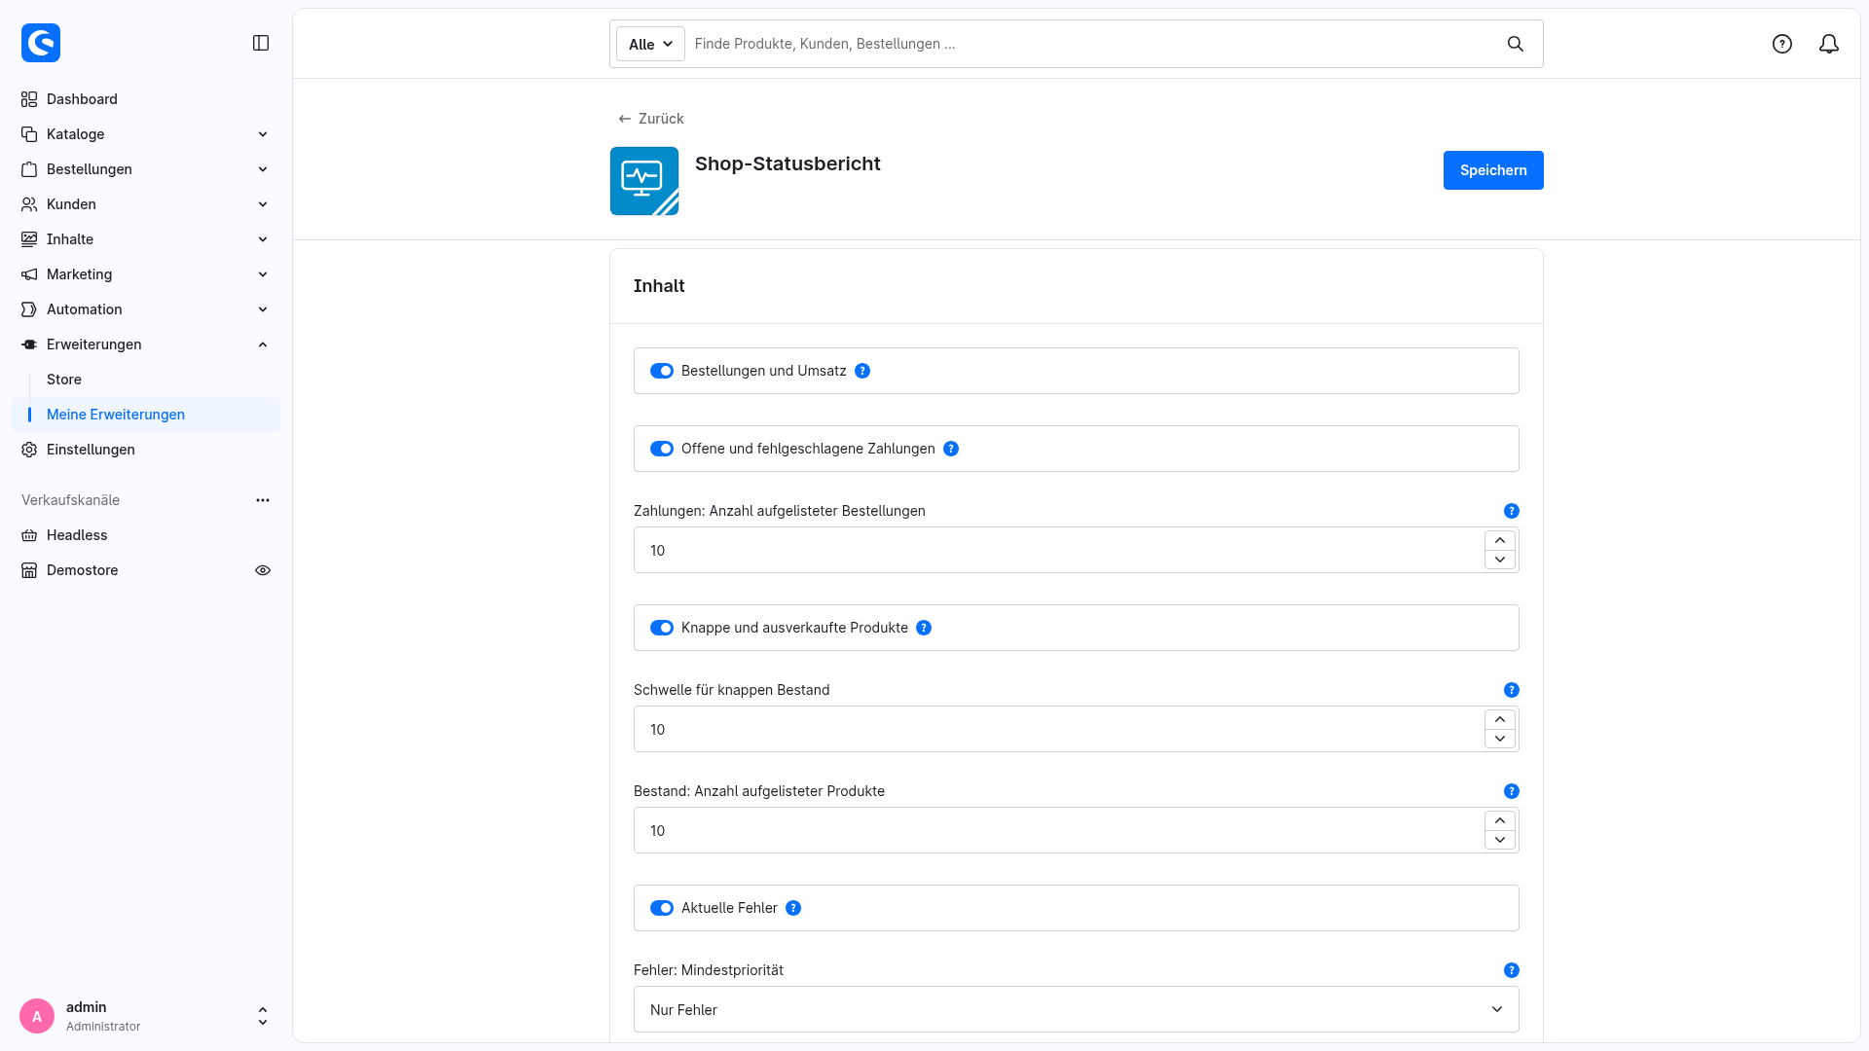Open the Kunden menu entry

click(x=146, y=204)
